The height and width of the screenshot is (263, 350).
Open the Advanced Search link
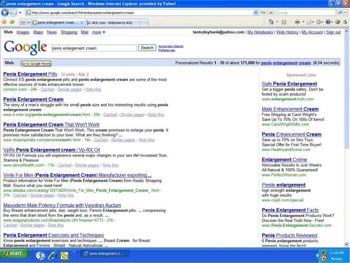[x=171, y=46]
